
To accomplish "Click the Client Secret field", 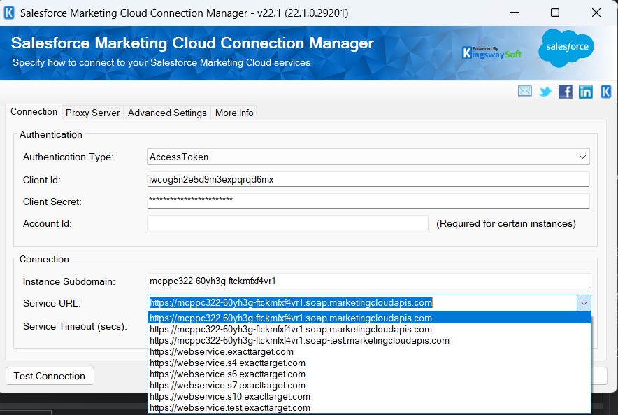I will tap(368, 201).
